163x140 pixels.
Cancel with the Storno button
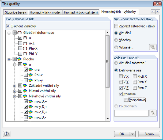click(149, 134)
